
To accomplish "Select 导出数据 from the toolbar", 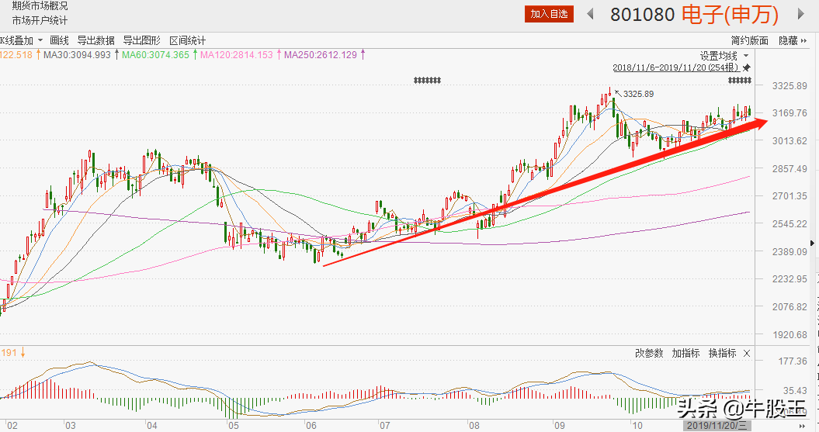I will [95, 40].
